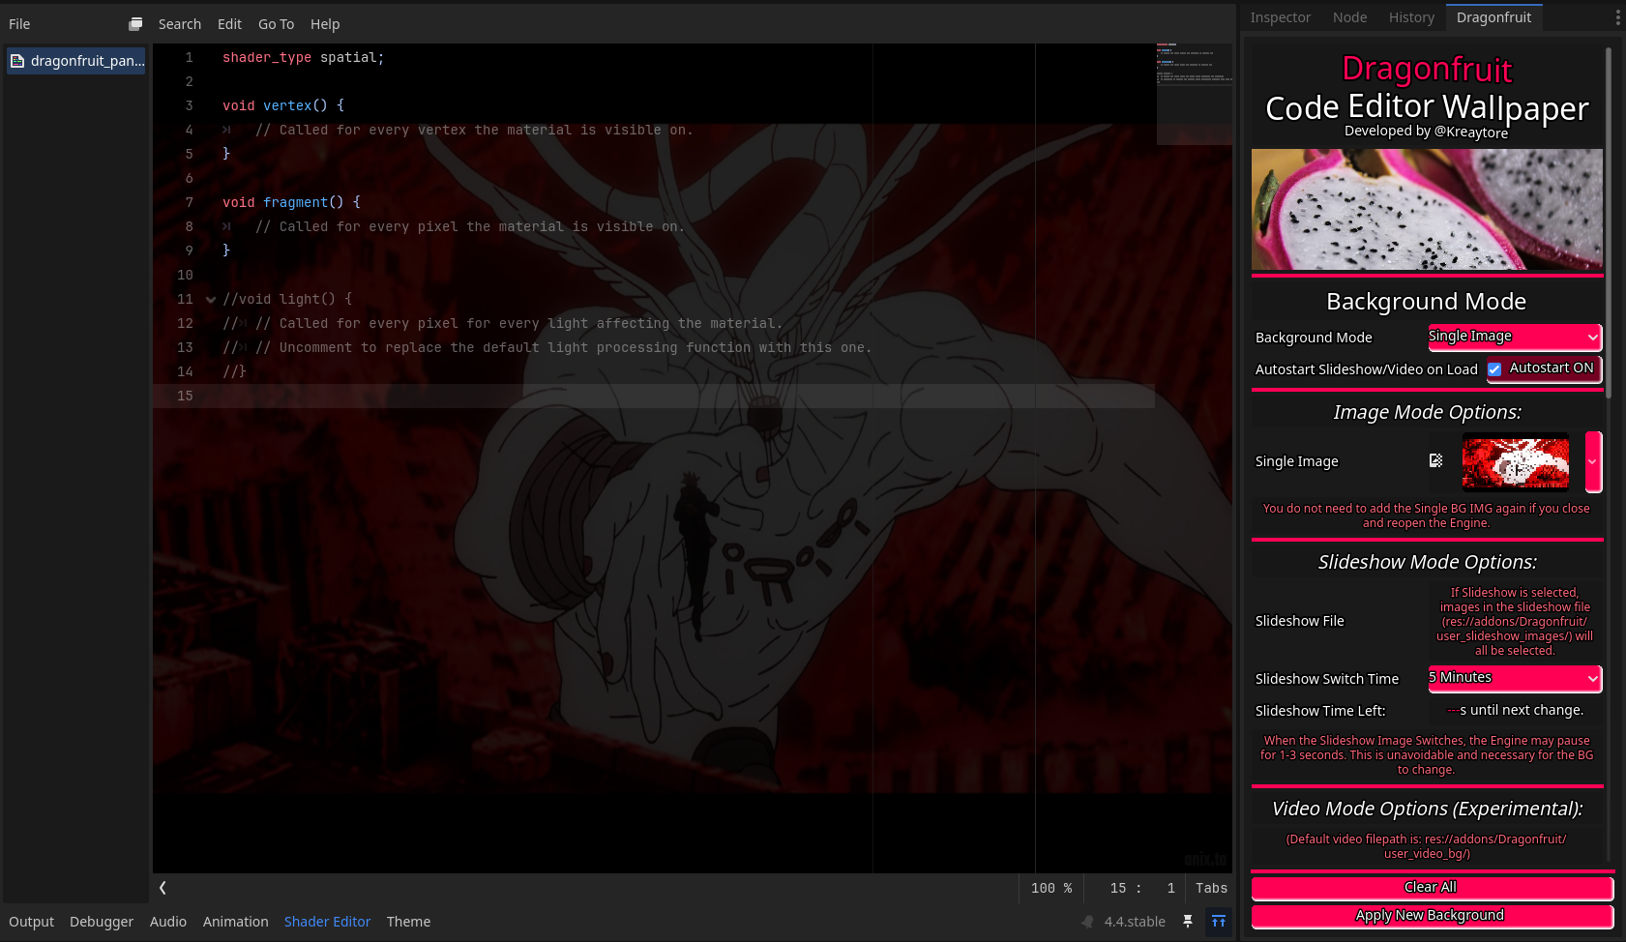Click the shader file icon beside dragonfruit_pan...

click(17, 61)
